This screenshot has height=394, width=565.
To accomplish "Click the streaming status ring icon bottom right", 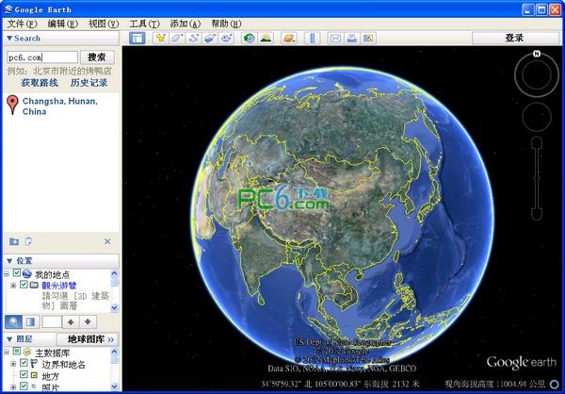I will point(555,384).
